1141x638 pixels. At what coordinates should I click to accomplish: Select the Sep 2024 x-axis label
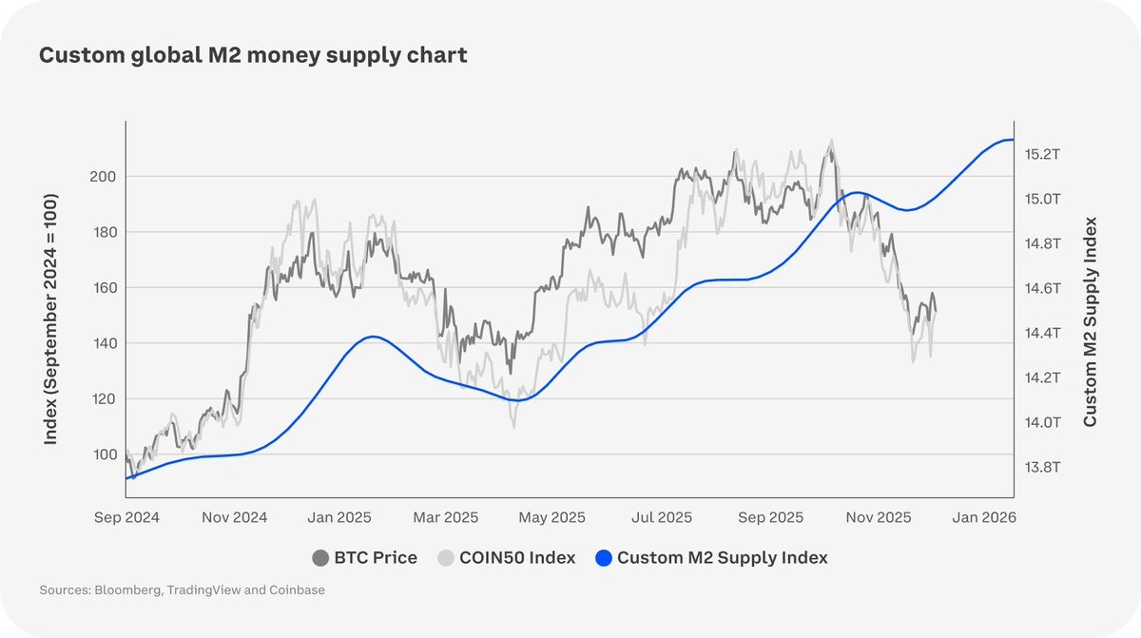click(126, 517)
